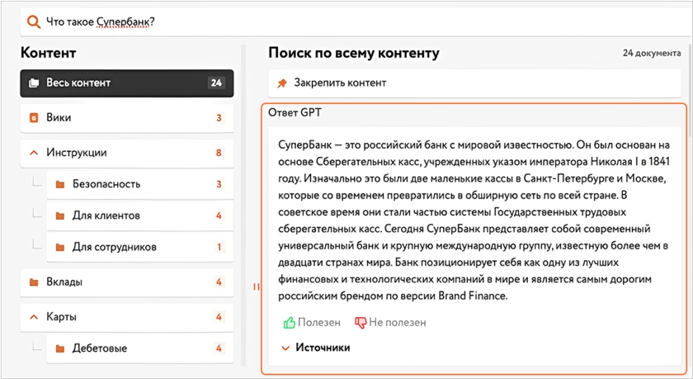Open the 'Вклады' category
Screen dimensions: 693x379
[127, 282]
